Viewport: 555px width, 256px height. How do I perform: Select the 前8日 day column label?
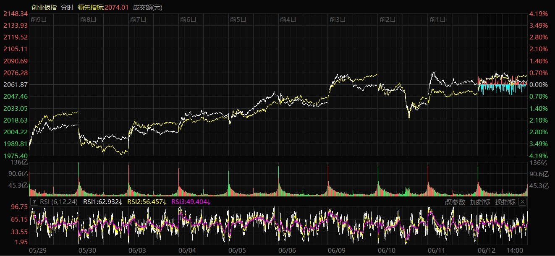click(88, 19)
